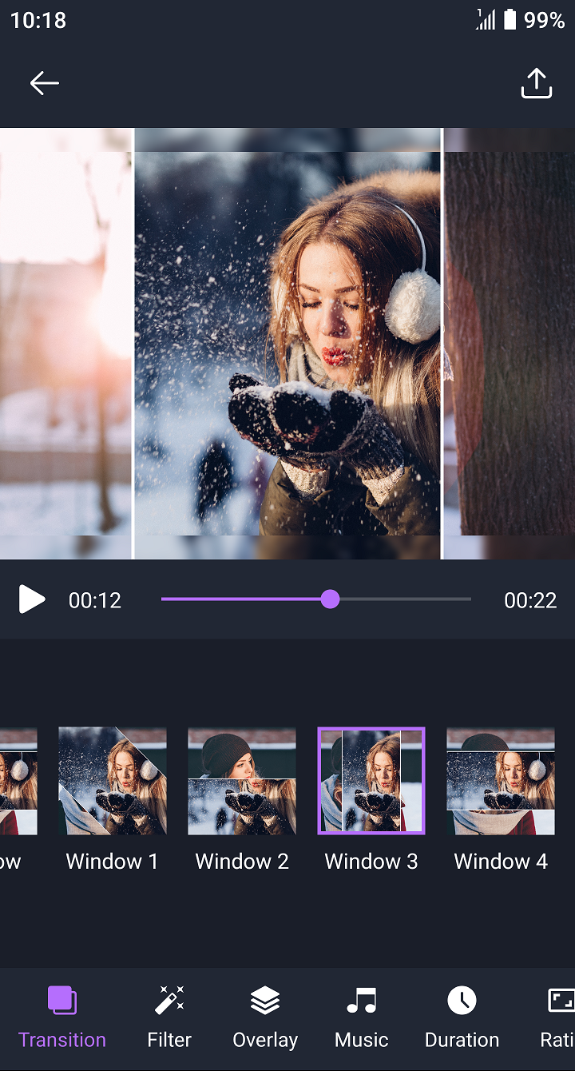575x1071 pixels.
Task: Switch to the Transition tab label
Action: point(62,1040)
